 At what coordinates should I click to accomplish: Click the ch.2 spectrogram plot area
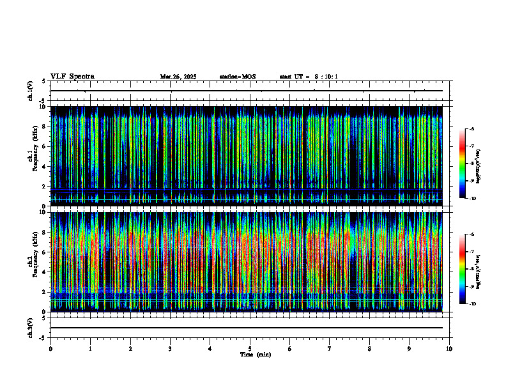click(x=247, y=262)
